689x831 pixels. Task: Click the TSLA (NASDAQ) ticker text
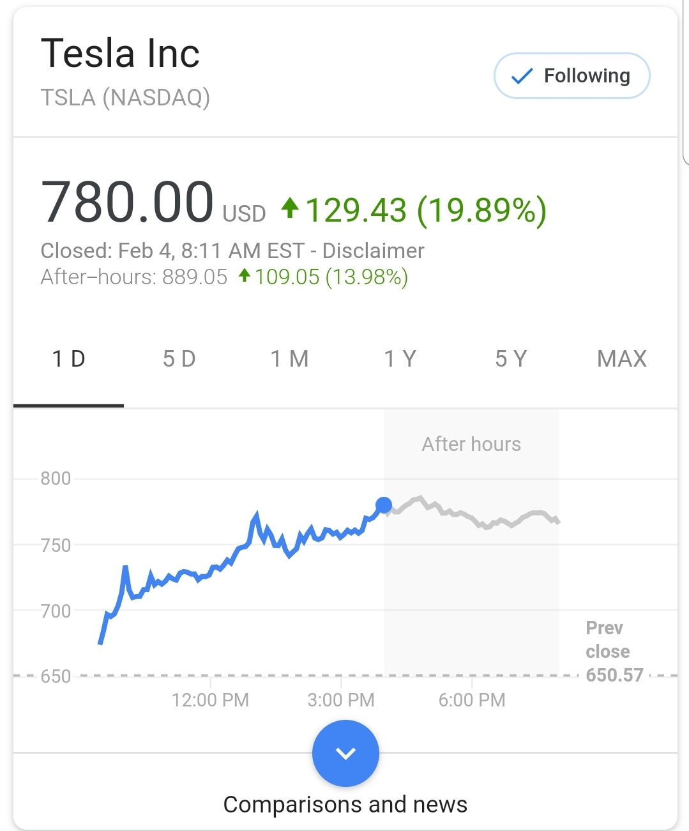click(125, 98)
